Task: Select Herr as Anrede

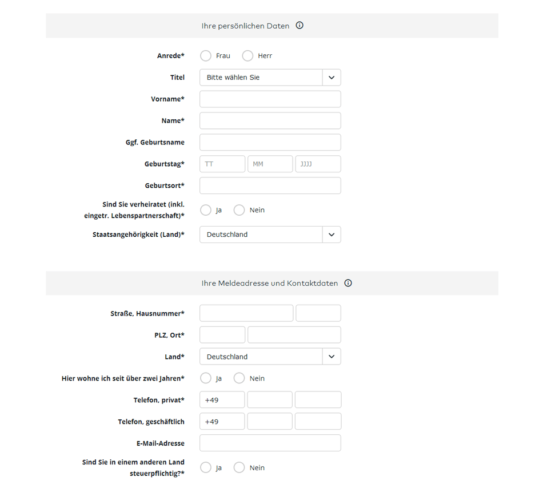Action: (x=247, y=56)
